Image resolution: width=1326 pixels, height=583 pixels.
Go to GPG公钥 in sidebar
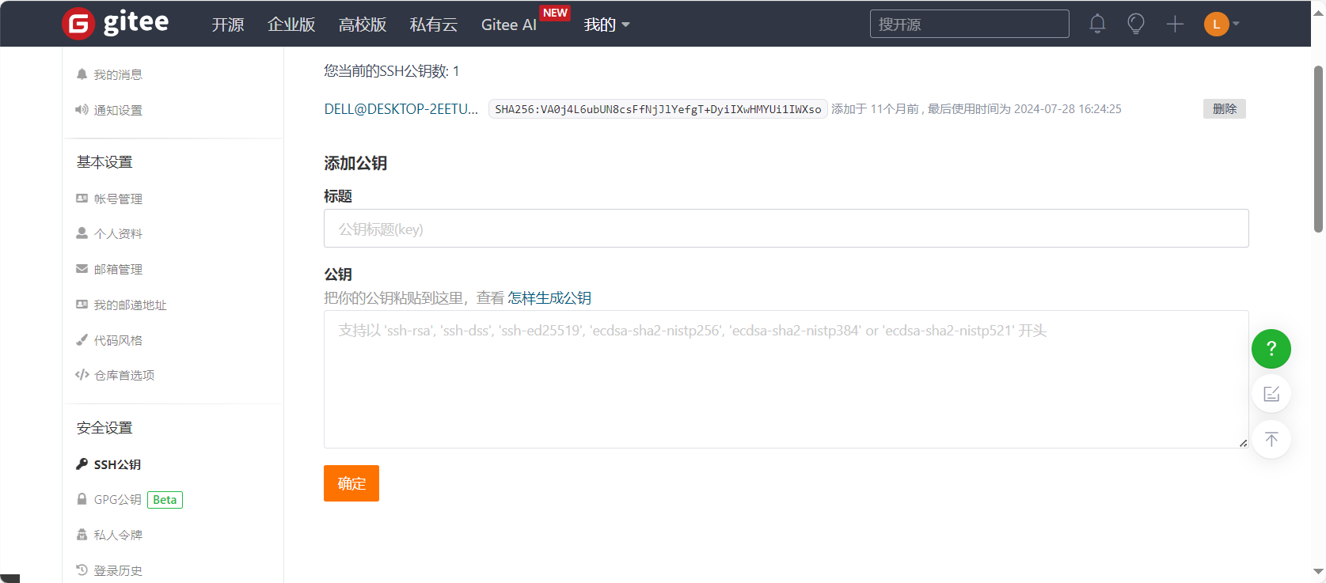[117, 500]
